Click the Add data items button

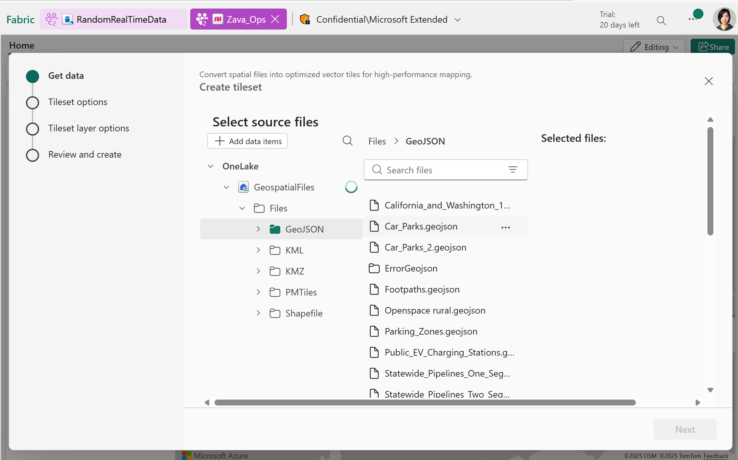(248, 141)
